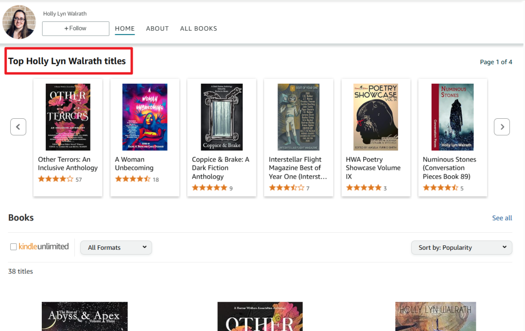525x331 pixels.
Task: View star rating for Coppice & Brake (9)
Action: pos(210,188)
